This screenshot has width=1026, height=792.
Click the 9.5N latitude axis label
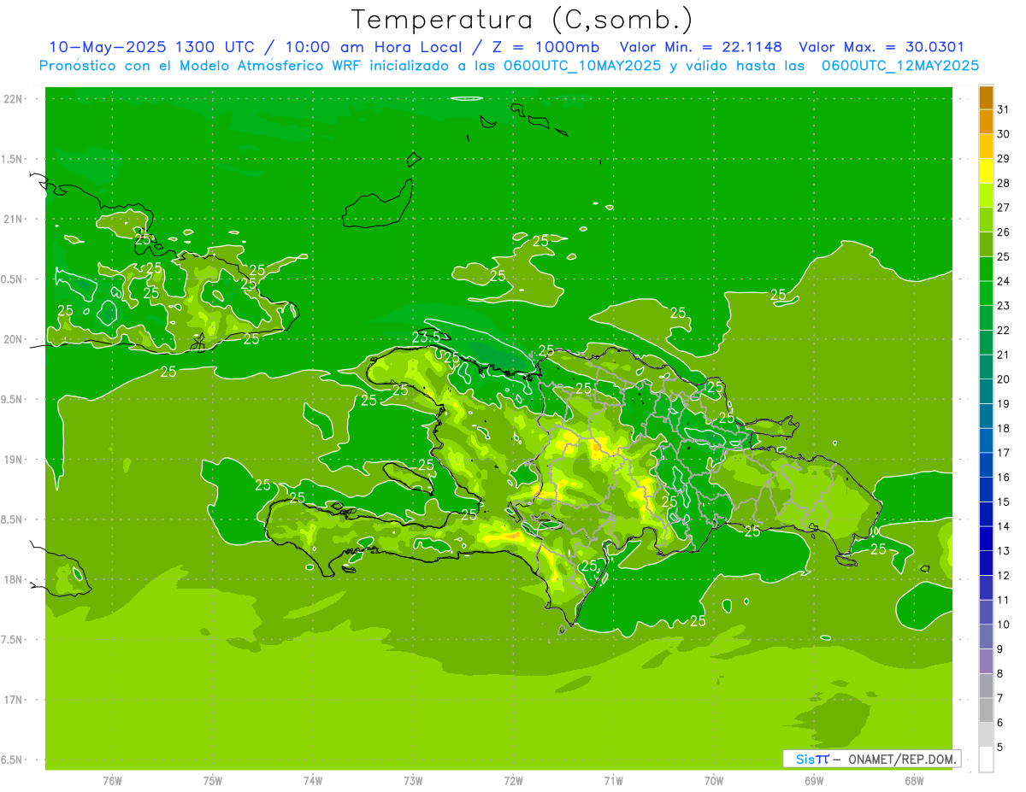pyautogui.click(x=13, y=399)
